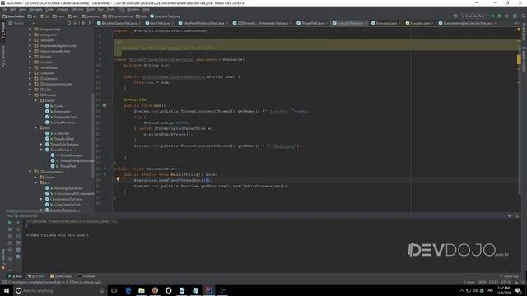Click the lightbulb intention icon in the editor
The image size is (527, 296).
click(x=118, y=179)
